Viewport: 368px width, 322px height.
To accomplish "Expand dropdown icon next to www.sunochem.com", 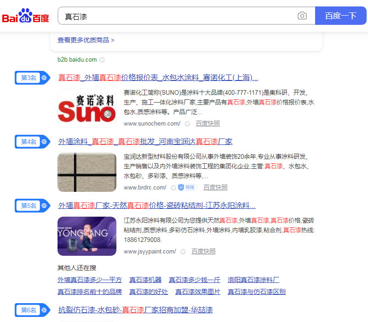I will tap(187, 124).
